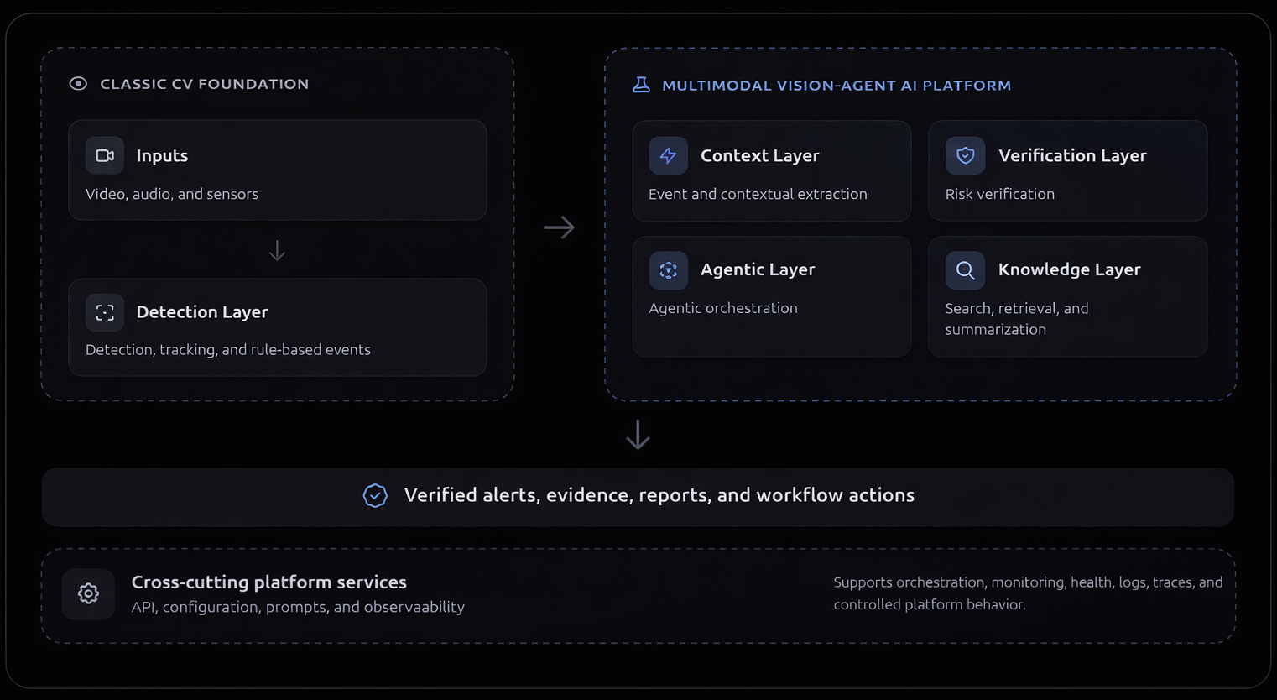Click the downward arrow above the verified alerts bar
The height and width of the screenshot is (700, 1277).
638,434
